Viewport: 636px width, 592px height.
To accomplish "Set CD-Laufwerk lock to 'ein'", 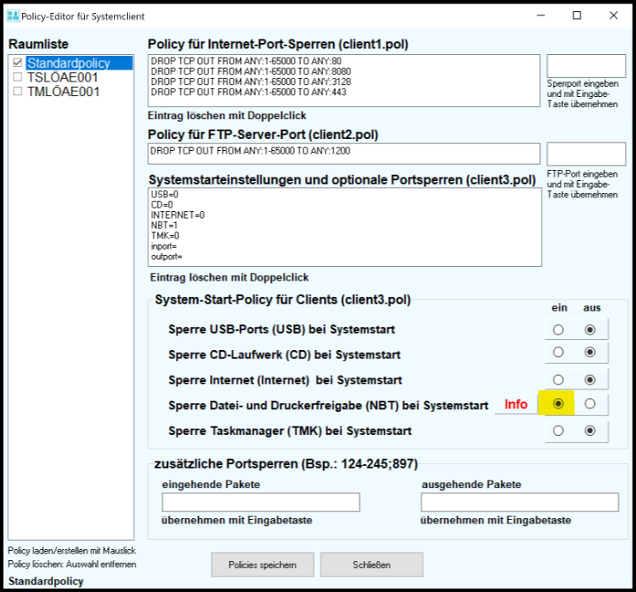I will point(559,353).
